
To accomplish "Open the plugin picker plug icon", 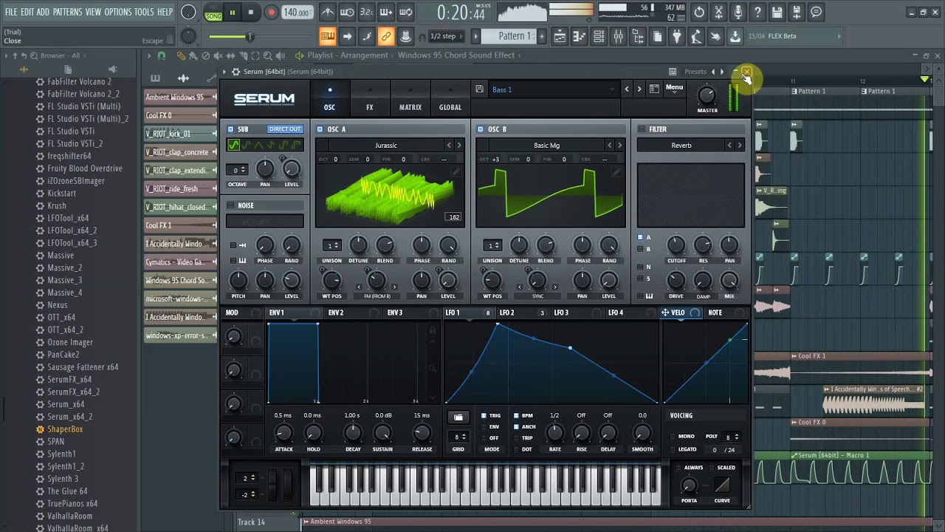I will tap(677, 36).
